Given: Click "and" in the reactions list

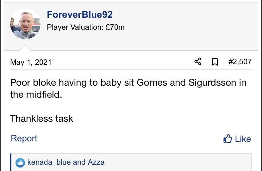Looking at the screenshot, I should pos(79,162).
